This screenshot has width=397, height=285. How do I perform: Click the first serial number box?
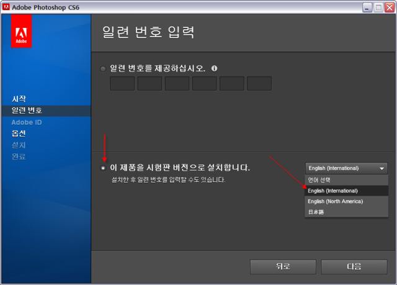(122, 84)
